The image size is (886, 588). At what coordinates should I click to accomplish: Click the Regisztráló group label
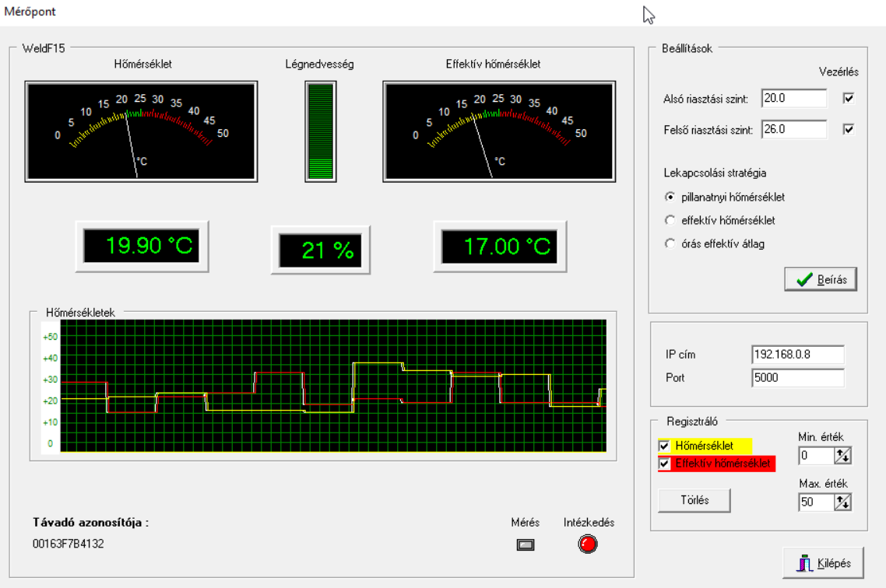coord(692,422)
